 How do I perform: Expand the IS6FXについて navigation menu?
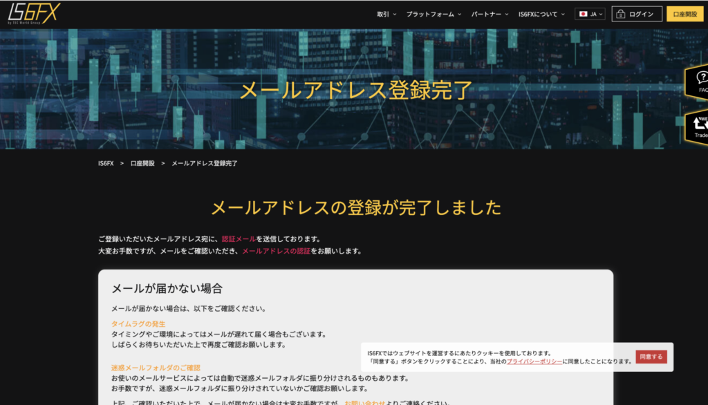pos(541,14)
